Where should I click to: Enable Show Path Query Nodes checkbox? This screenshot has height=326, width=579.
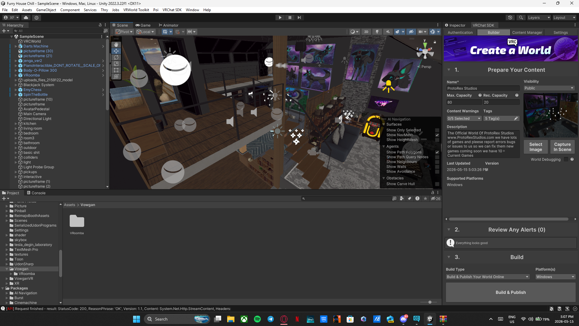(437, 157)
